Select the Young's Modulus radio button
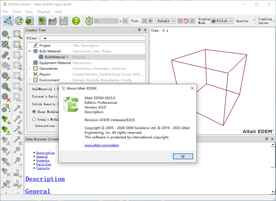 click(x=34, y=119)
